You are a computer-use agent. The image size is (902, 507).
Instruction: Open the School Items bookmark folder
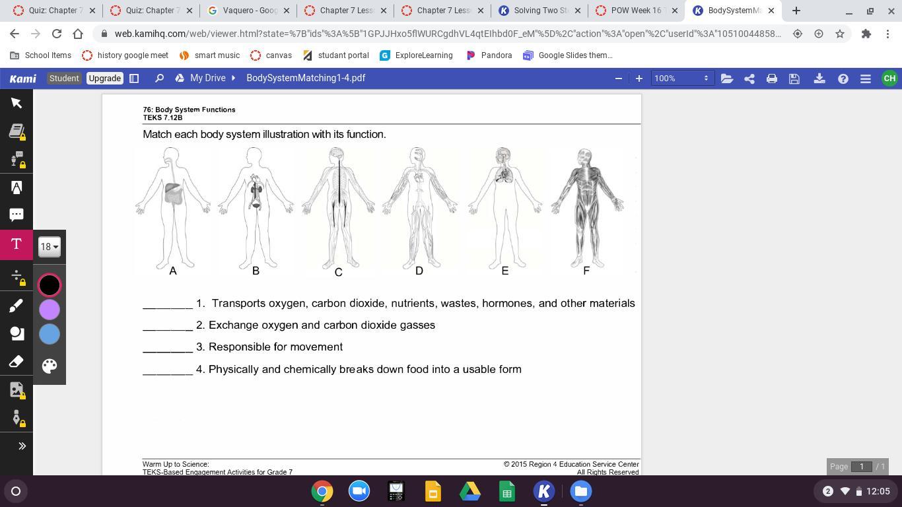40,55
